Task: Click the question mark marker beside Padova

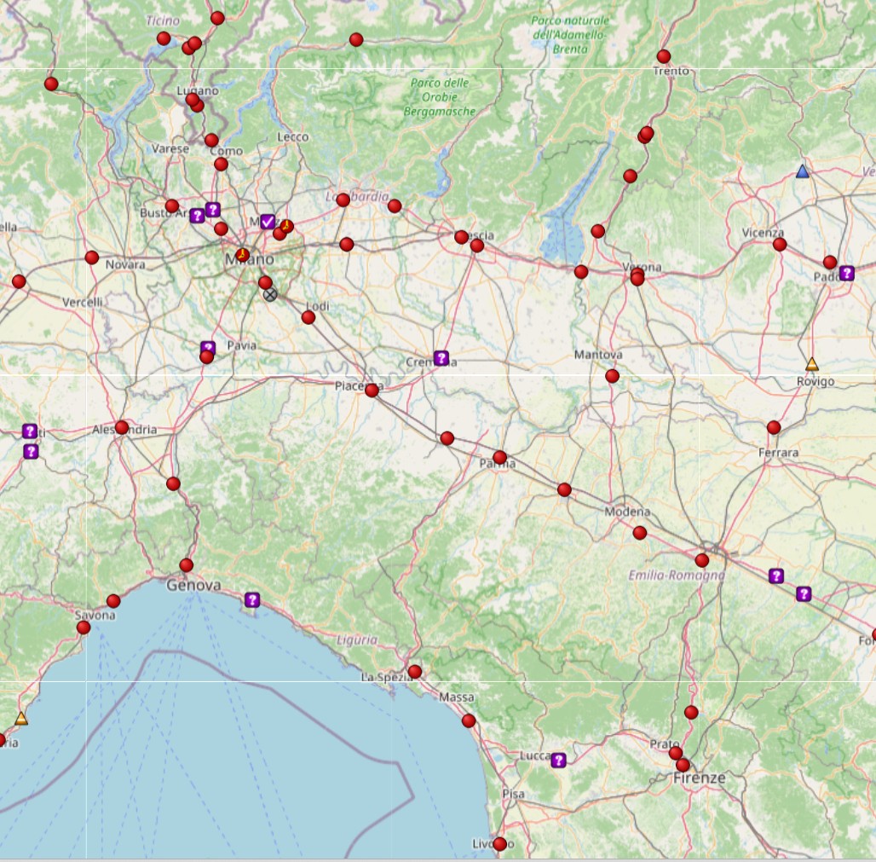Action: pos(846,271)
